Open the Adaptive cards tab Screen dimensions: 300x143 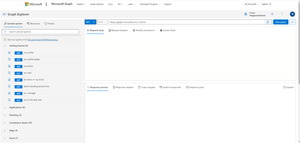coord(195,87)
